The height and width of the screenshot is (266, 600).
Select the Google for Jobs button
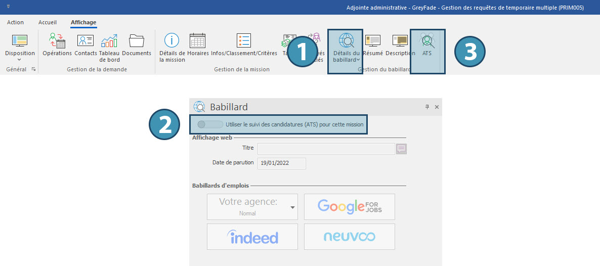pyautogui.click(x=349, y=206)
